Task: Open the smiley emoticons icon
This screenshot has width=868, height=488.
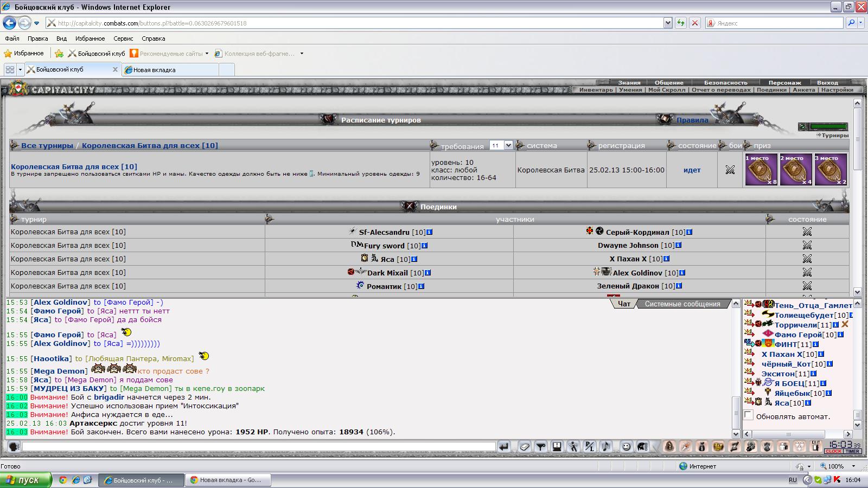Action: (626, 446)
